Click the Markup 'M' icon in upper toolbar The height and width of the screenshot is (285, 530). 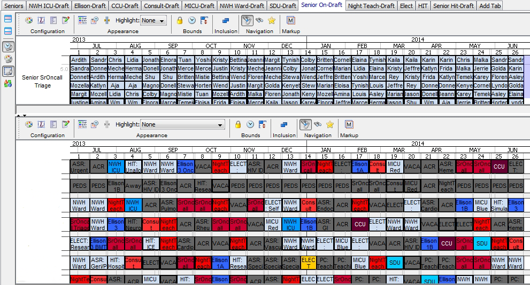click(290, 20)
